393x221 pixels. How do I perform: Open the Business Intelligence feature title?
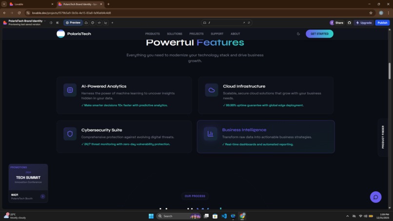[x=244, y=130]
